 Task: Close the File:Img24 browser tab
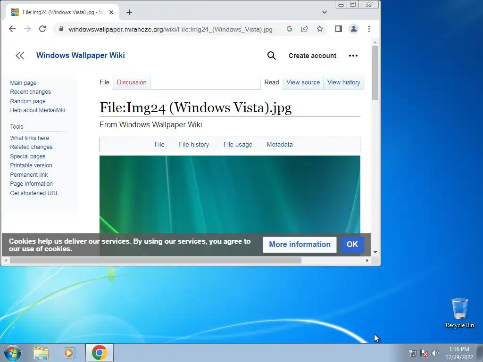[x=111, y=12]
